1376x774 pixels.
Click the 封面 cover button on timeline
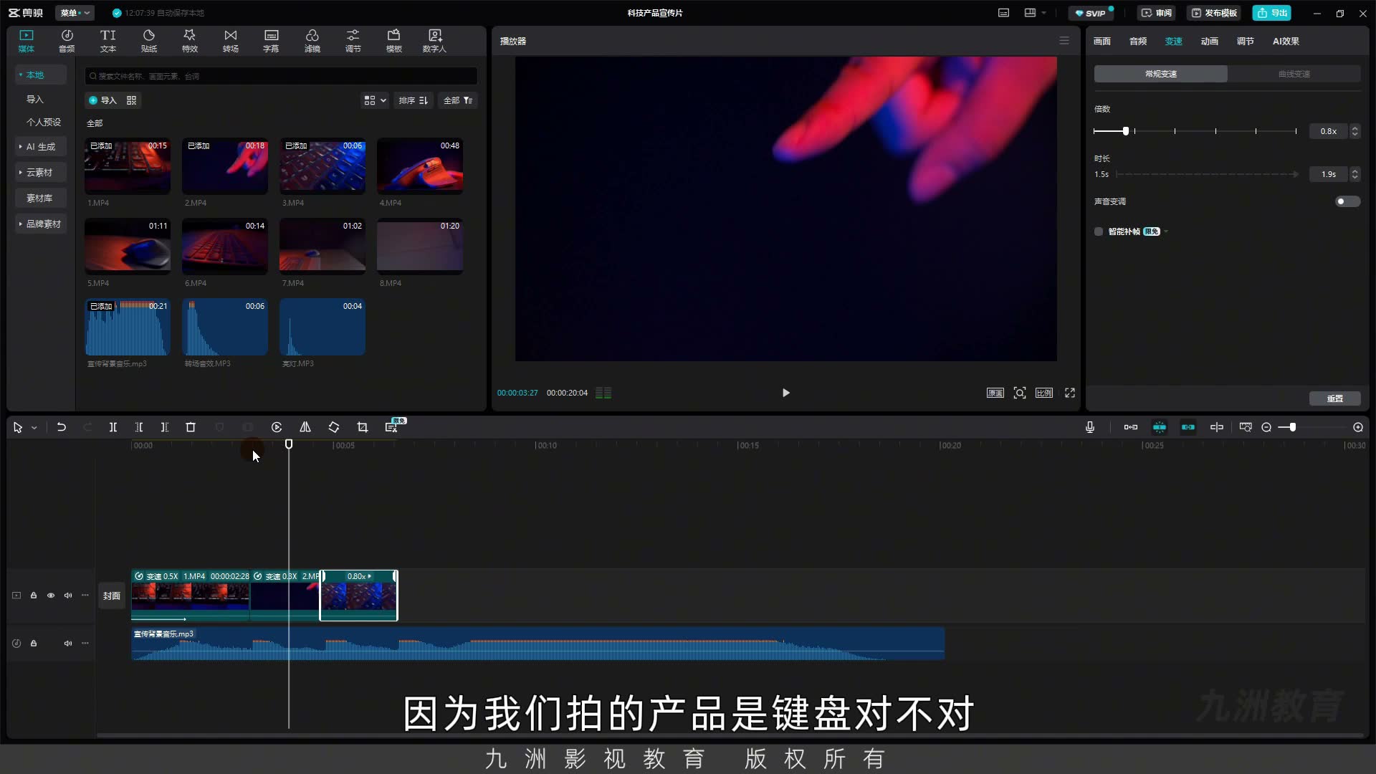click(x=112, y=596)
